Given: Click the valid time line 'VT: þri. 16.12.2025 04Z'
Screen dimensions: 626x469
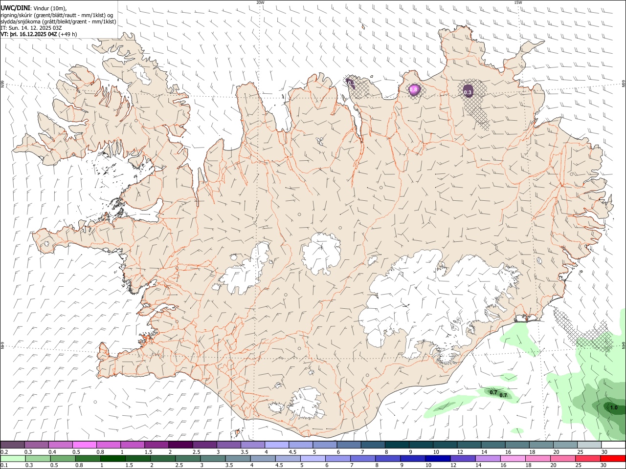Looking at the screenshot, I should pos(29,34).
